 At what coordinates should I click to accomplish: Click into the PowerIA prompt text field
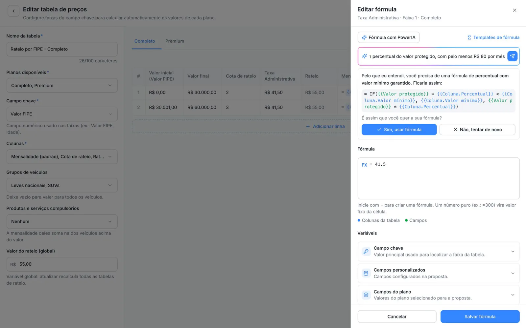(437, 56)
